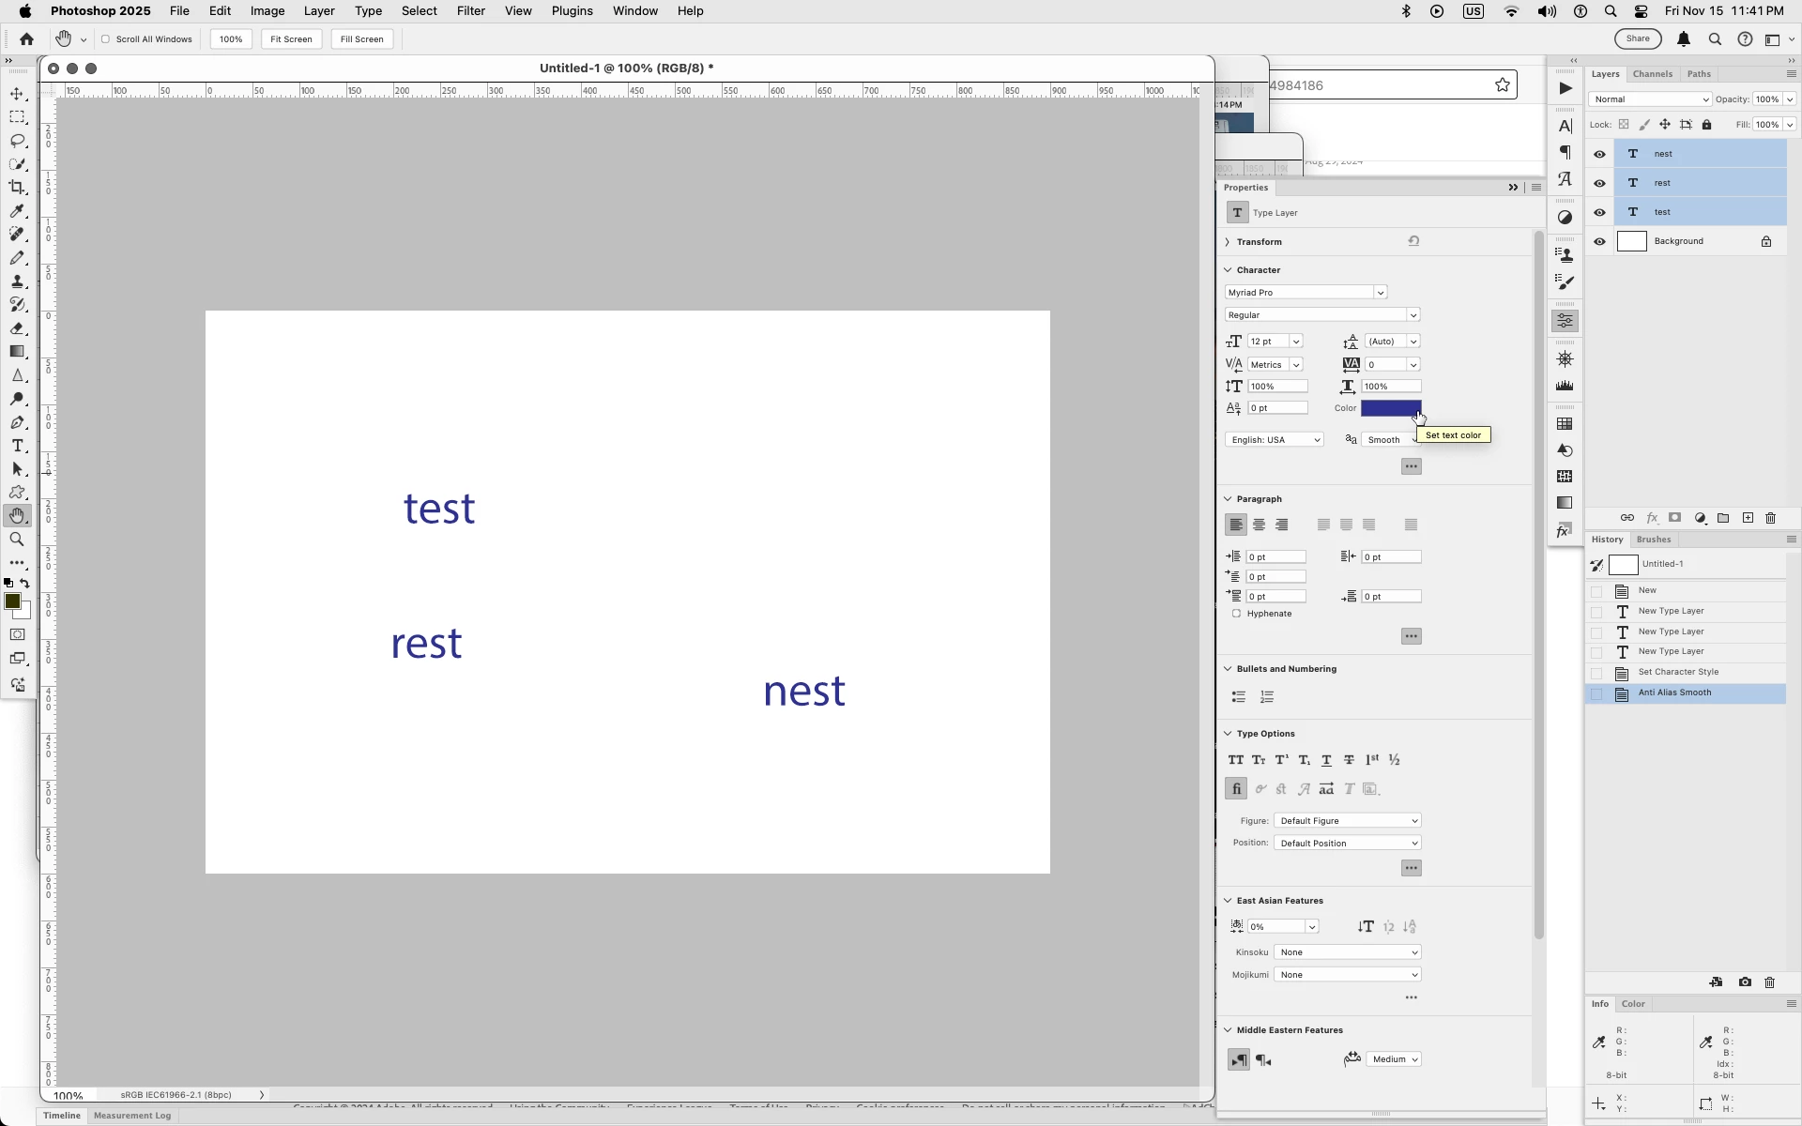Select the Lasso tool

click(18, 141)
